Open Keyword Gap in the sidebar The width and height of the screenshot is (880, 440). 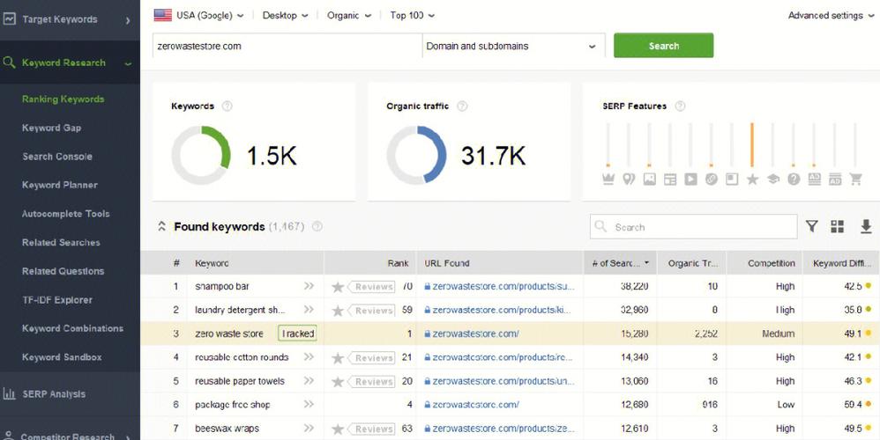pos(52,128)
